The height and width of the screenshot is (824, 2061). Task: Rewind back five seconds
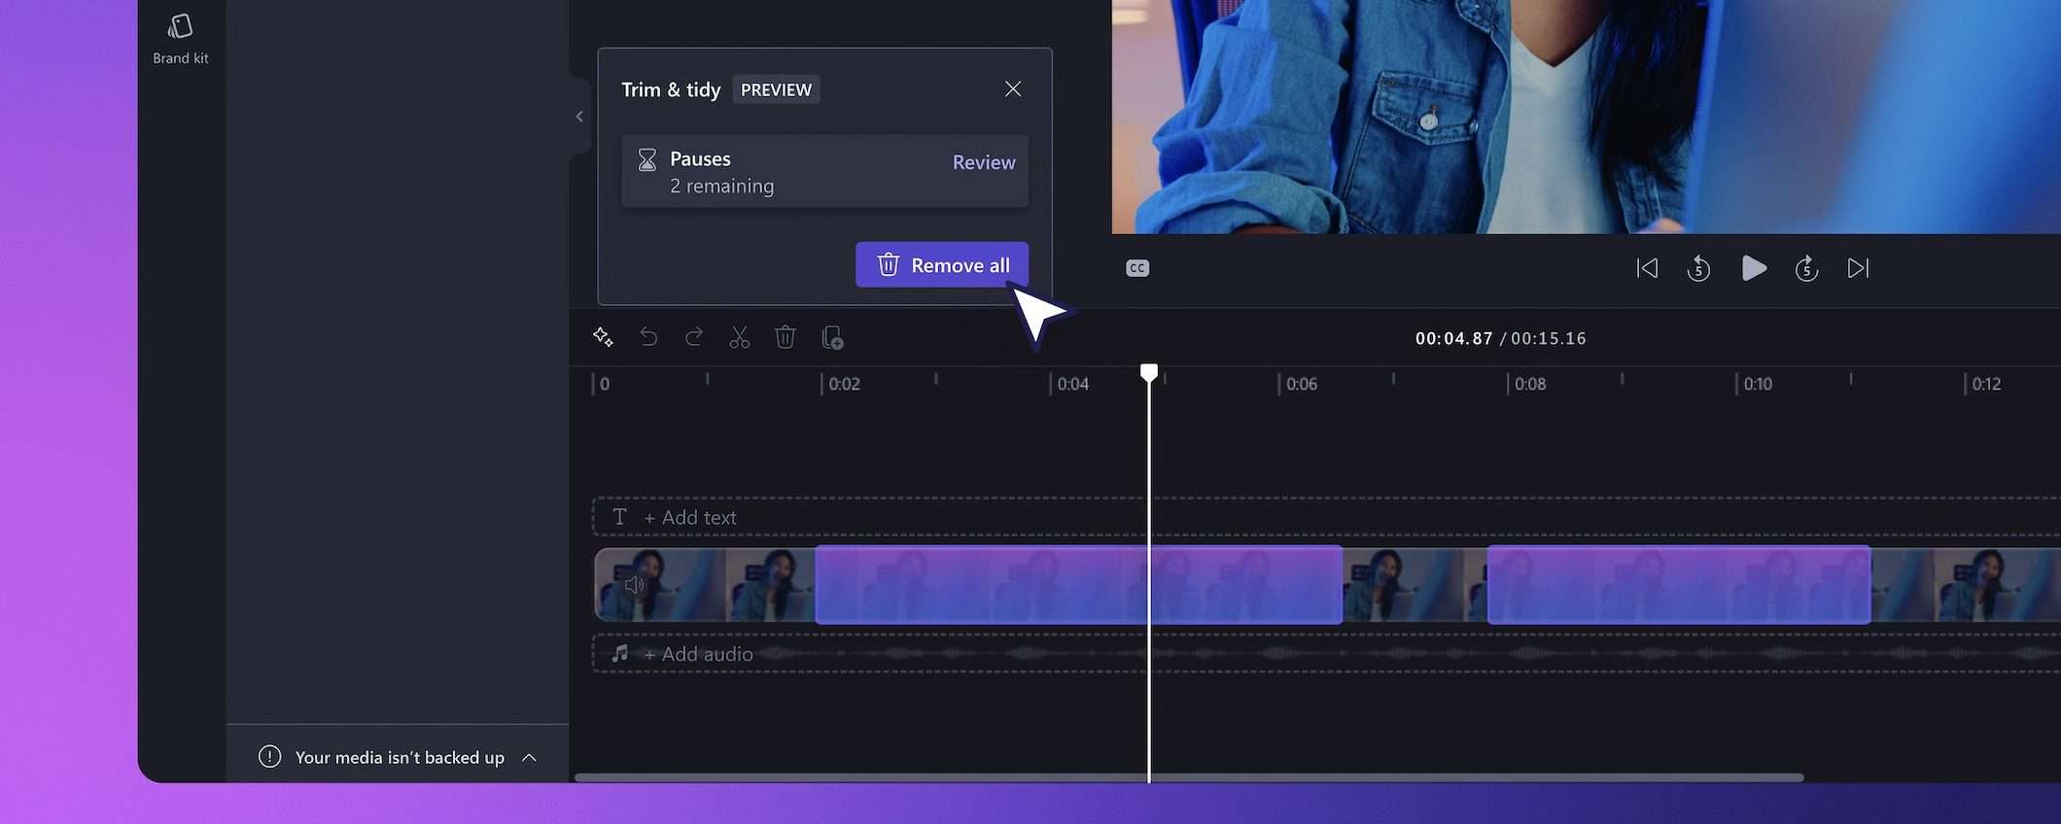click(x=1698, y=268)
